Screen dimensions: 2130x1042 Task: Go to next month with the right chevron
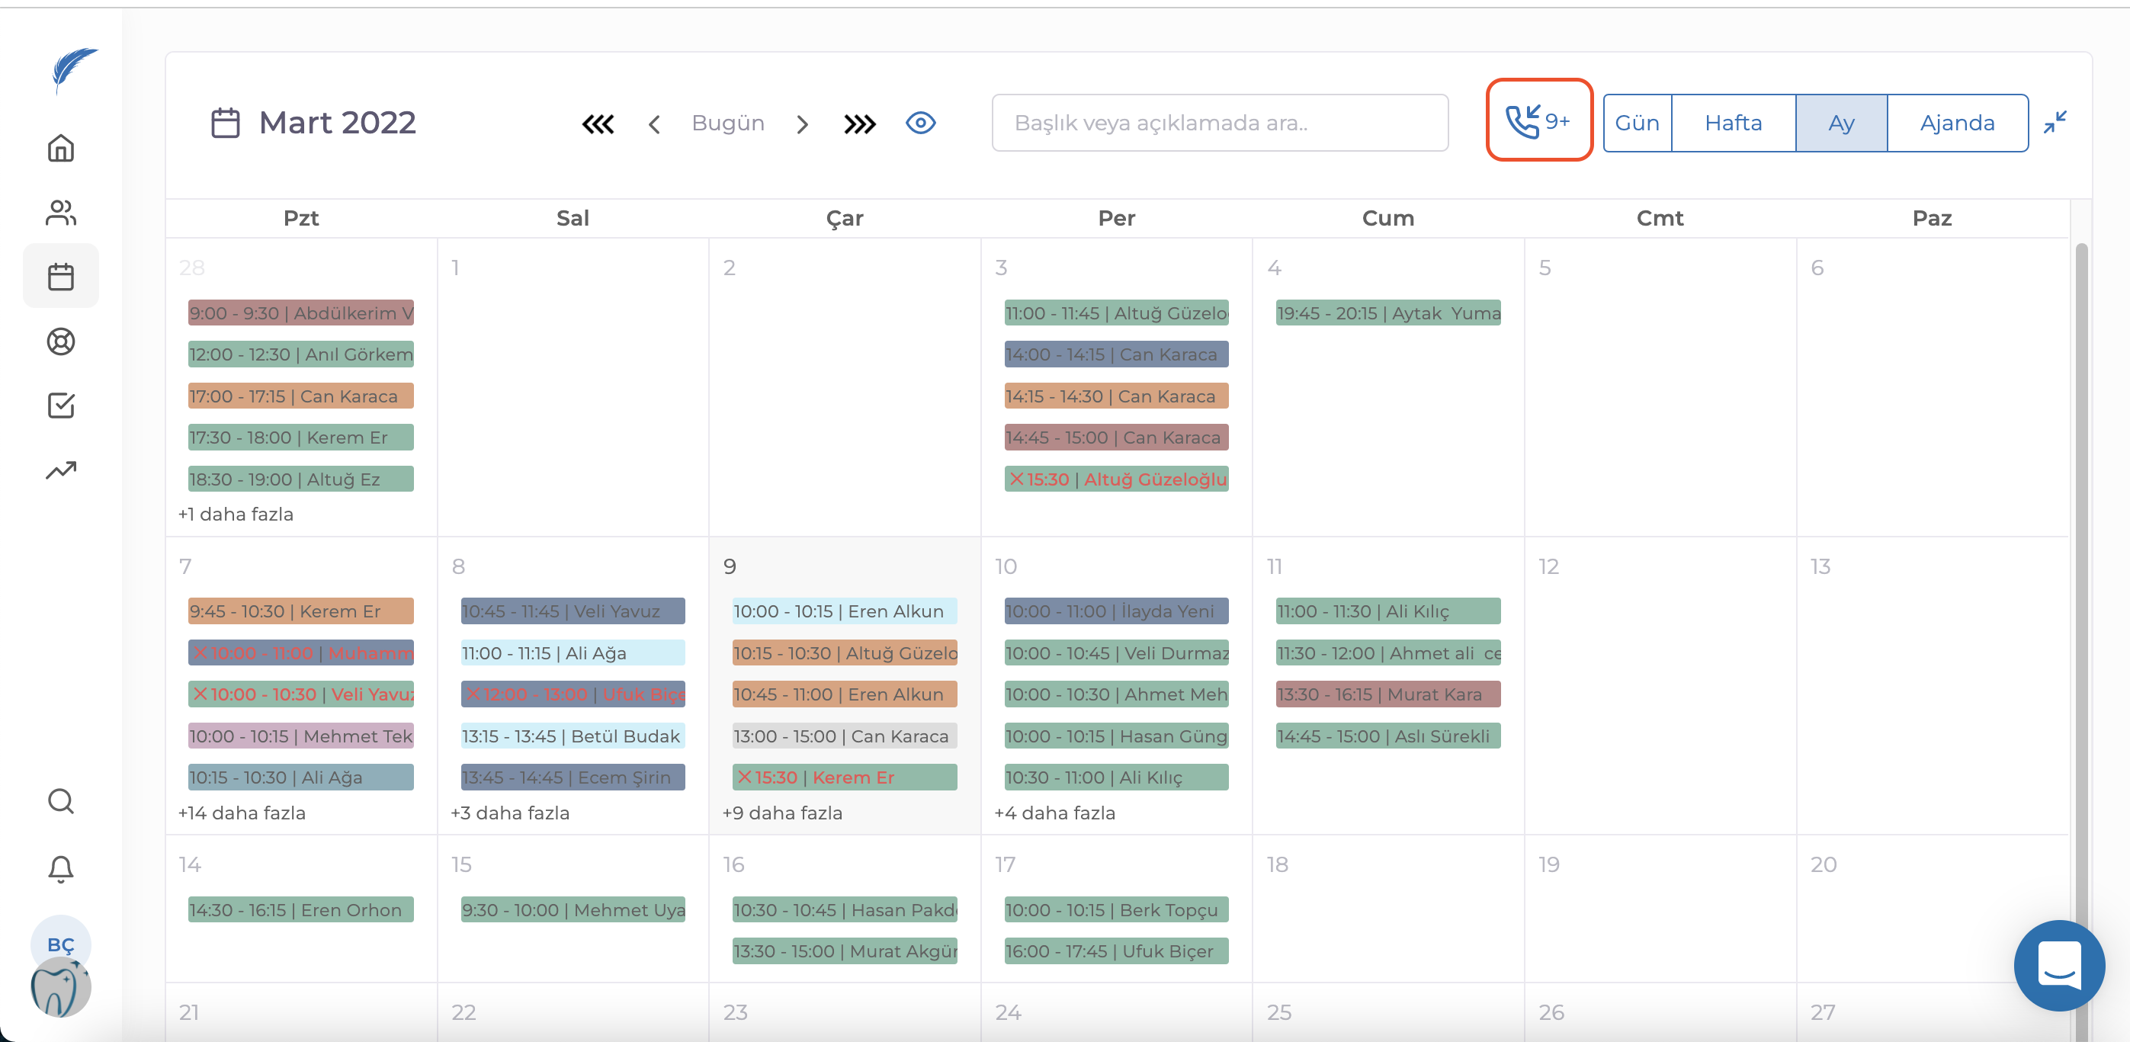[x=801, y=124]
